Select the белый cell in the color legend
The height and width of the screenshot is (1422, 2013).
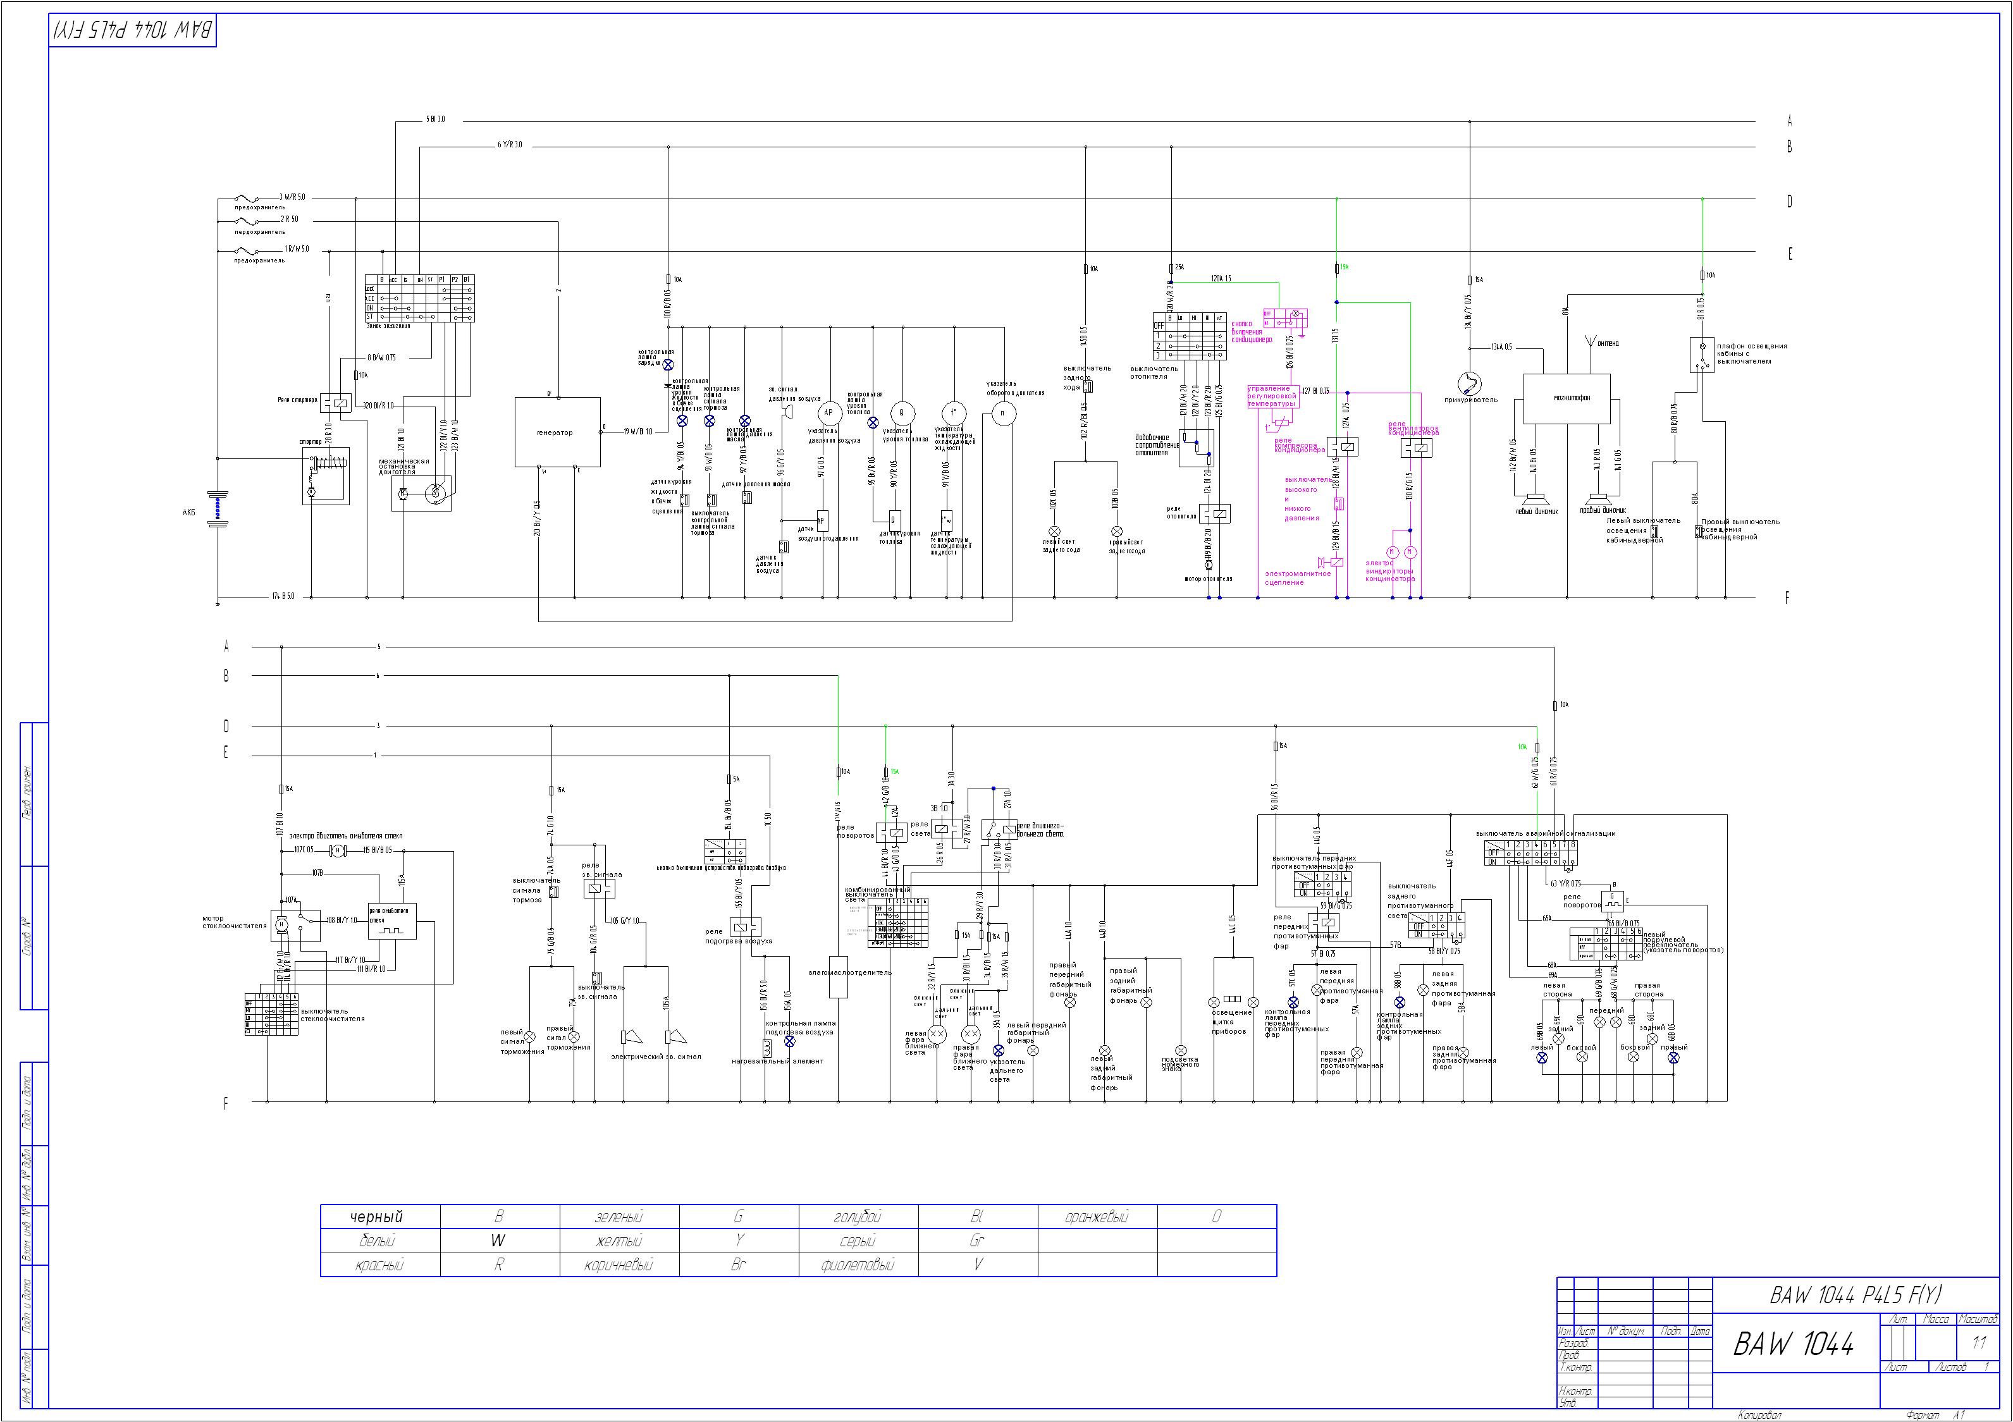point(379,1241)
